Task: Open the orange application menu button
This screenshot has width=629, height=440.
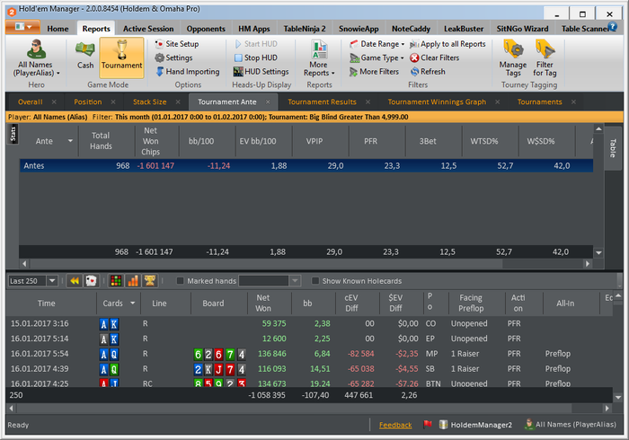Action: point(22,27)
